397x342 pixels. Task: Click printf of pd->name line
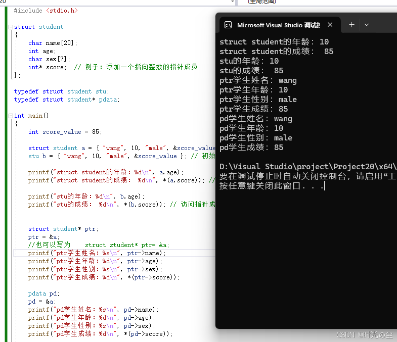94,310
